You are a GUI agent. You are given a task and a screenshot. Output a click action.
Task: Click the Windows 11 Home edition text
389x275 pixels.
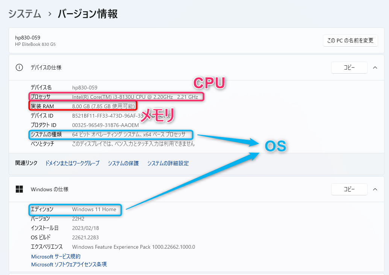pos(94,209)
